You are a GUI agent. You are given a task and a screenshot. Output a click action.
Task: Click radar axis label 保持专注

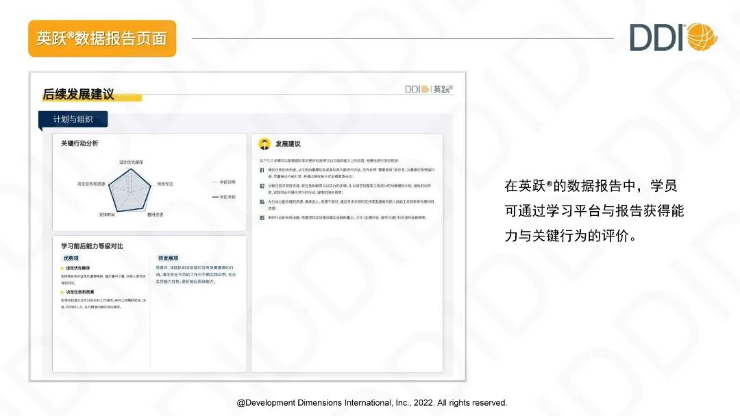[x=164, y=184]
